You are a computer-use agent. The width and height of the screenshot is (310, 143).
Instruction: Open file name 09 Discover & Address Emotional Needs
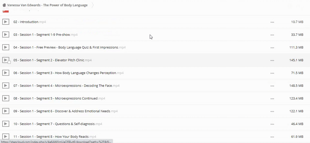tap(62, 111)
